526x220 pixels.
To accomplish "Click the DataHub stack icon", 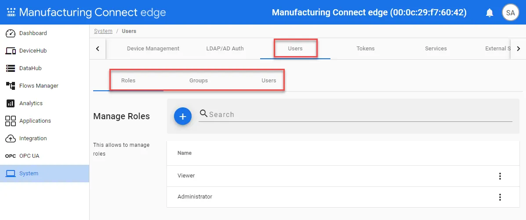I will click(11, 68).
